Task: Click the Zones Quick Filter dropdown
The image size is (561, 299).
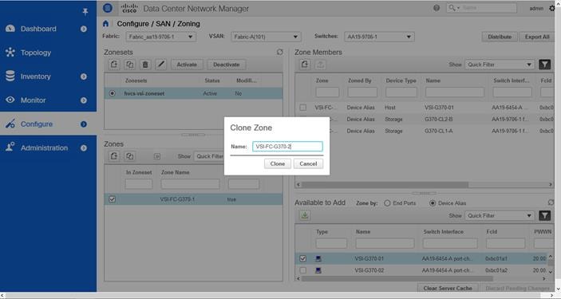Action: pyautogui.click(x=209, y=156)
